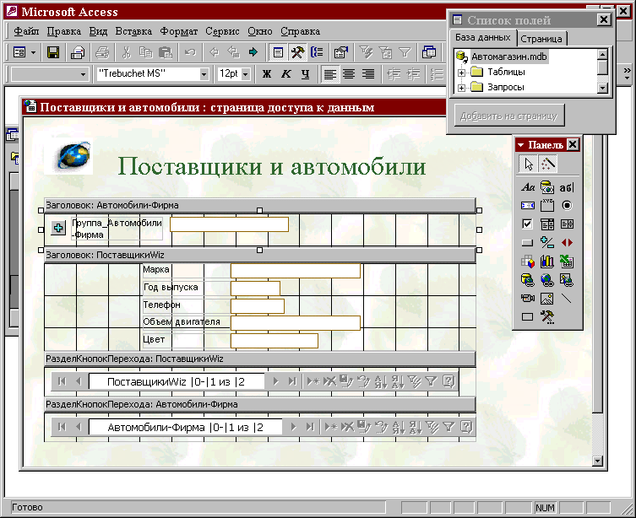Select the Select Objects pointer tool

(528, 164)
